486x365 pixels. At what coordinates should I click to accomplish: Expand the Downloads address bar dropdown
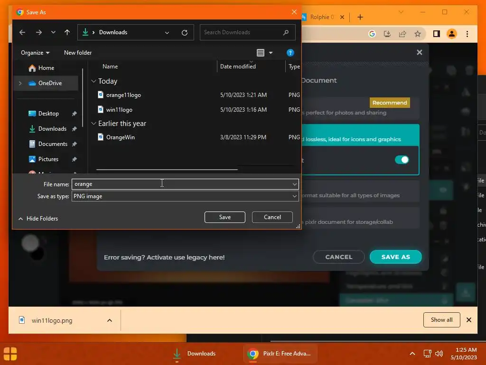tap(167, 33)
